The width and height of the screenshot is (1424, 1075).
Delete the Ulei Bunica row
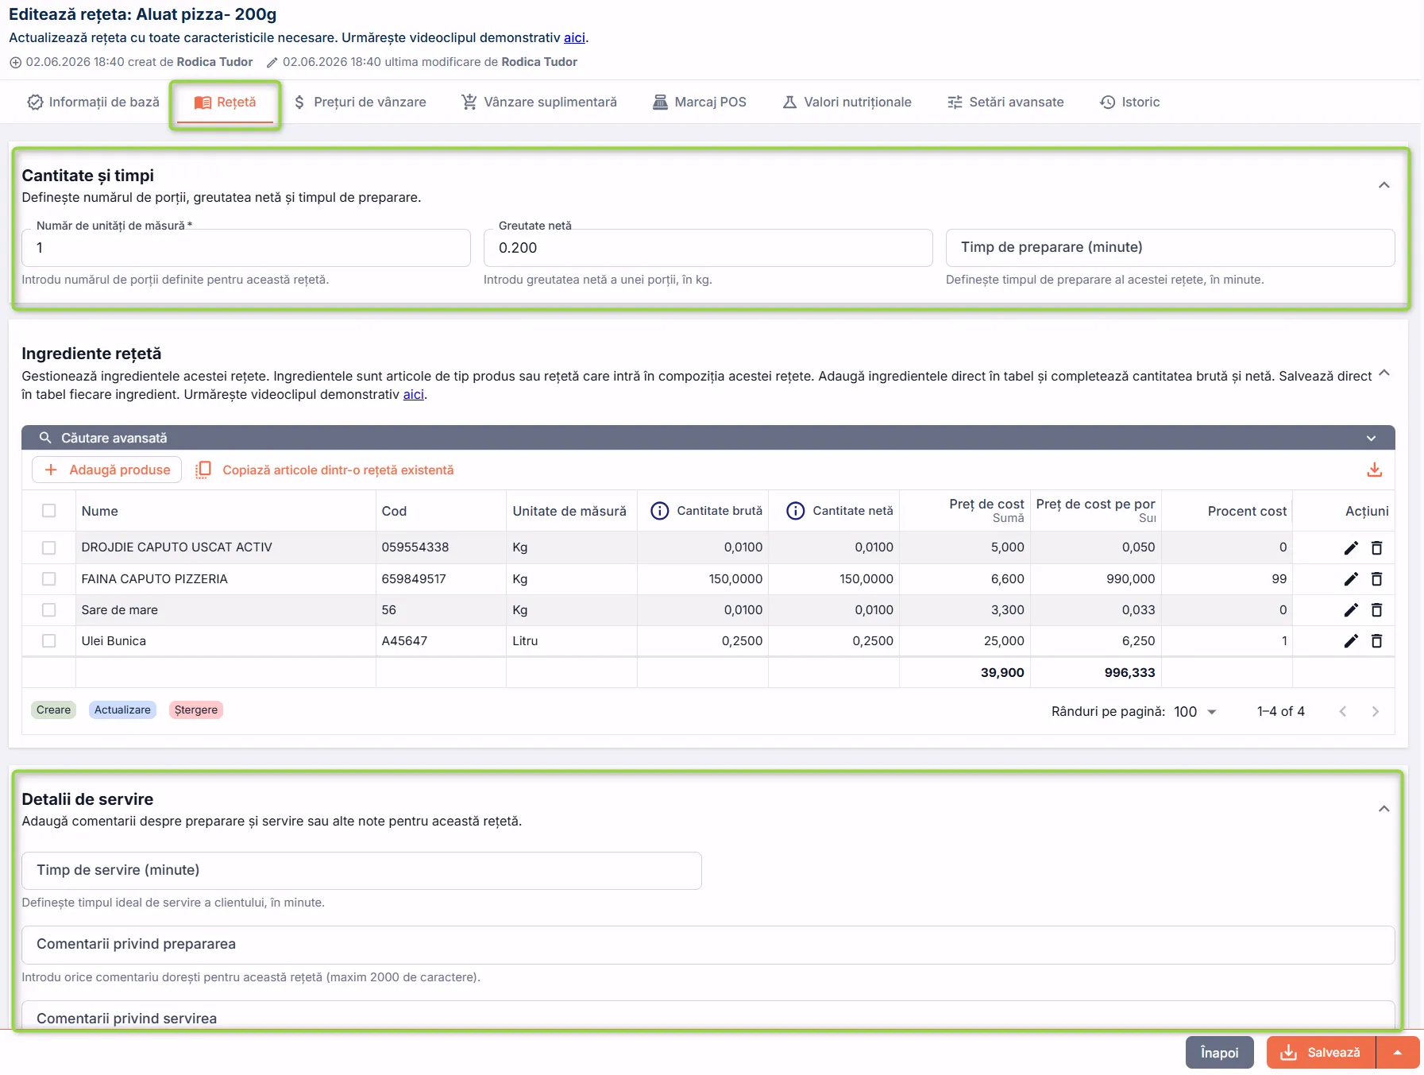[1377, 641]
